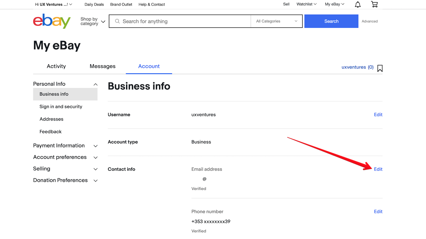The height and width of the screenshot is (239, 426).
Task: Open the Advanced search link
Action: pyautogui.click(x=370, y=21)
